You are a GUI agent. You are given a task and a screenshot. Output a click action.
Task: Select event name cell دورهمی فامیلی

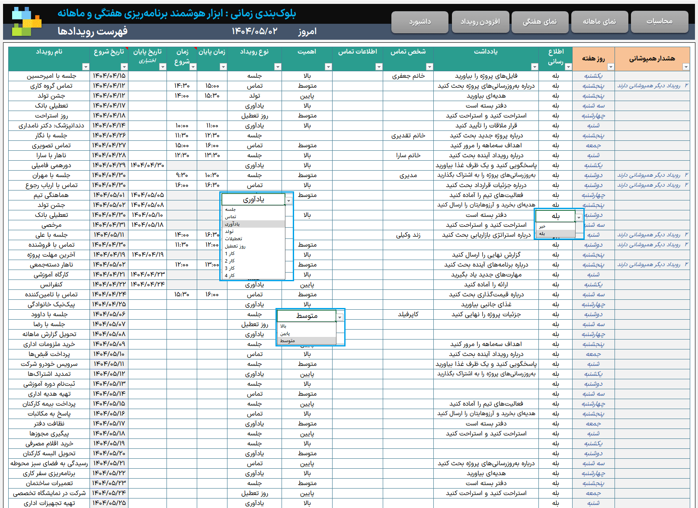(49, 165)
